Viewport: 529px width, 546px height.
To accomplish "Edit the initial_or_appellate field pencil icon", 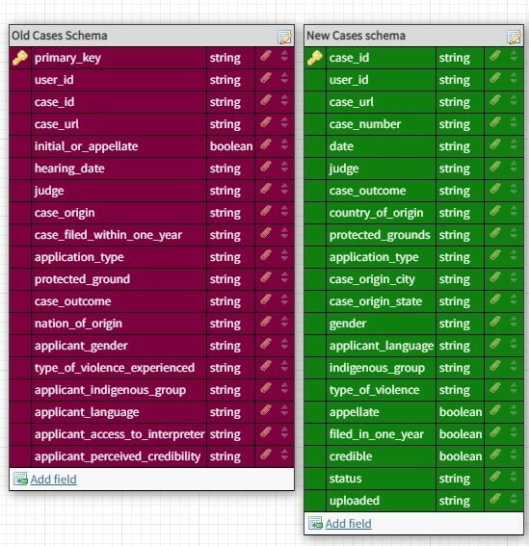I will [266, 144].
